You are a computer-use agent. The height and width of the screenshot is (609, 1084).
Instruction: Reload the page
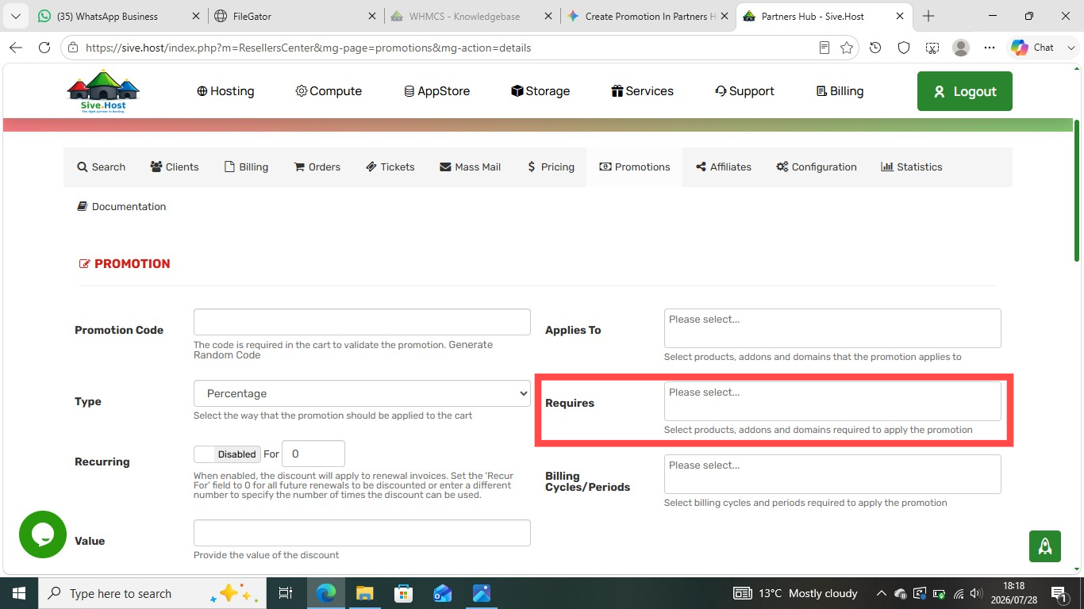tap(44, 48)
